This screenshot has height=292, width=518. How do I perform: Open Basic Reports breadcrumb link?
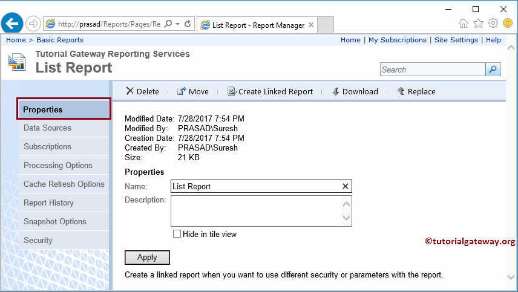pyautogui.click(x=60, y=40)
